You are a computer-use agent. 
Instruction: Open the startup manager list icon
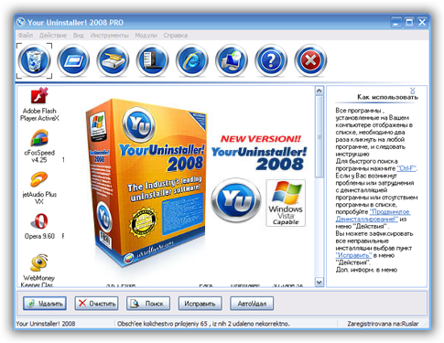click(x=152, y=60)
